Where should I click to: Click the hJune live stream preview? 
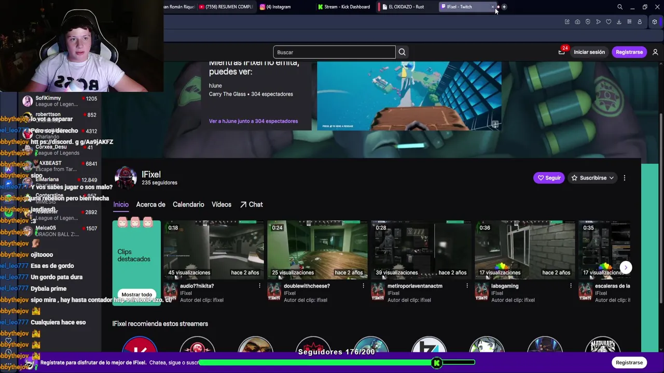409,96
